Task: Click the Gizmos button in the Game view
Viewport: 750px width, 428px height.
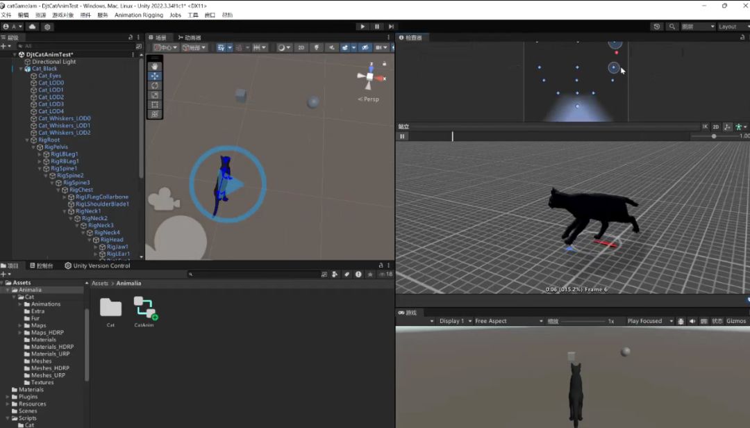Action: [735, 321]
